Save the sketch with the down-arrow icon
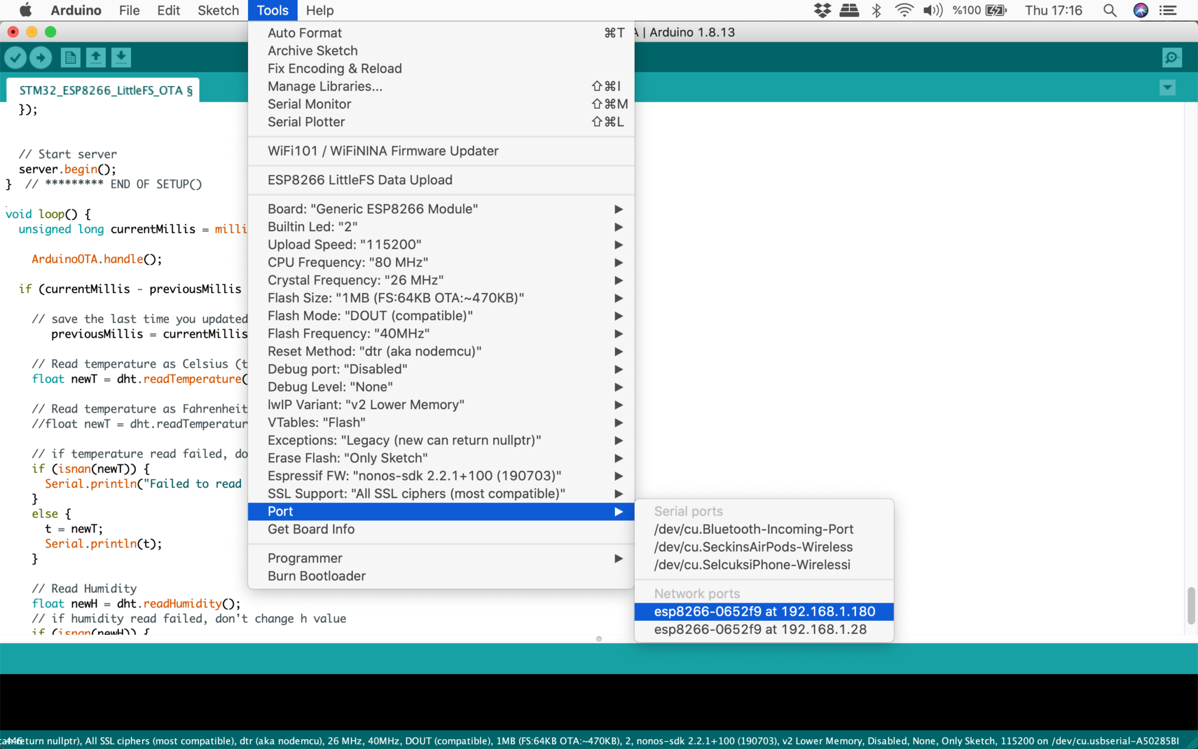Screen dimensions: 1198x749 121,57
